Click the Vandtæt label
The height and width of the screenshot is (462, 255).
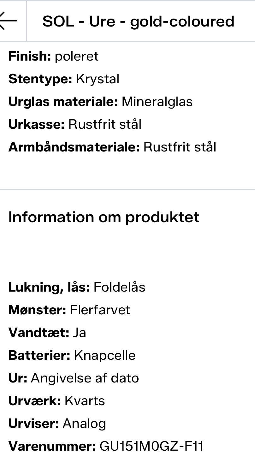pos(39,333)
